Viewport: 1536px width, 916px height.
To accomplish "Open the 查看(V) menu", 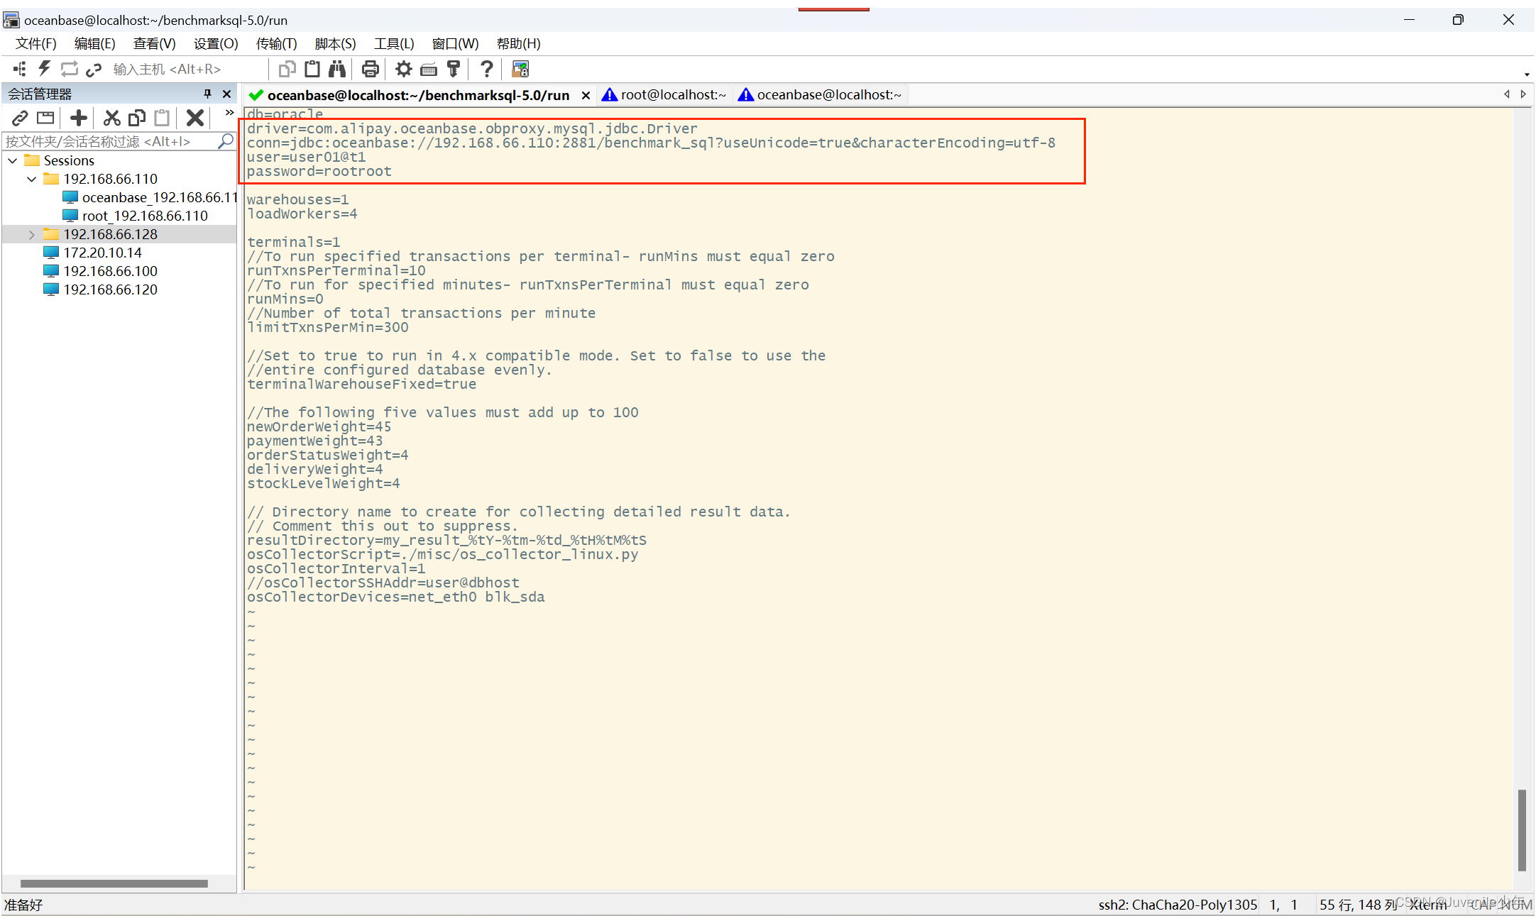I will click(155, 44).
